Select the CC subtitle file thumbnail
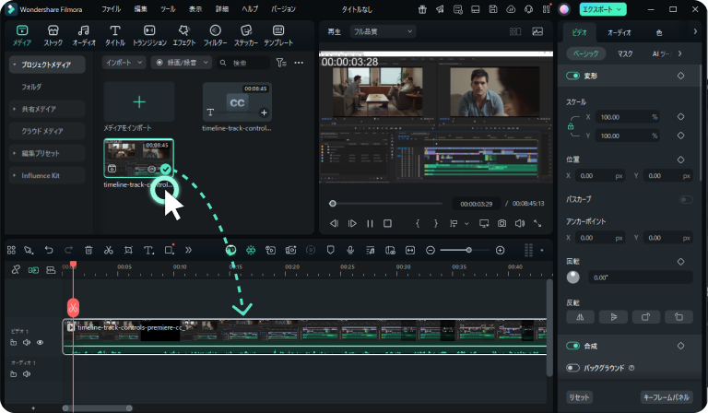The height and width of the screenshot is (413, 708). coord(237,102)
